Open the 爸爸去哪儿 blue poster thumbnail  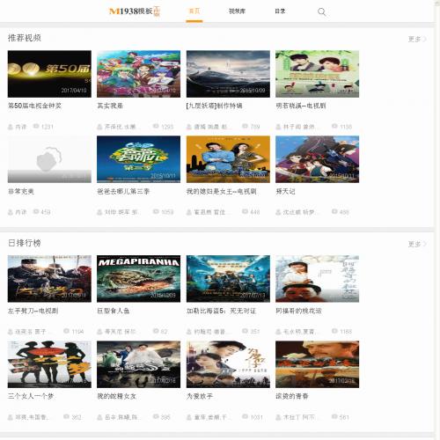click(x=138, y=159)
